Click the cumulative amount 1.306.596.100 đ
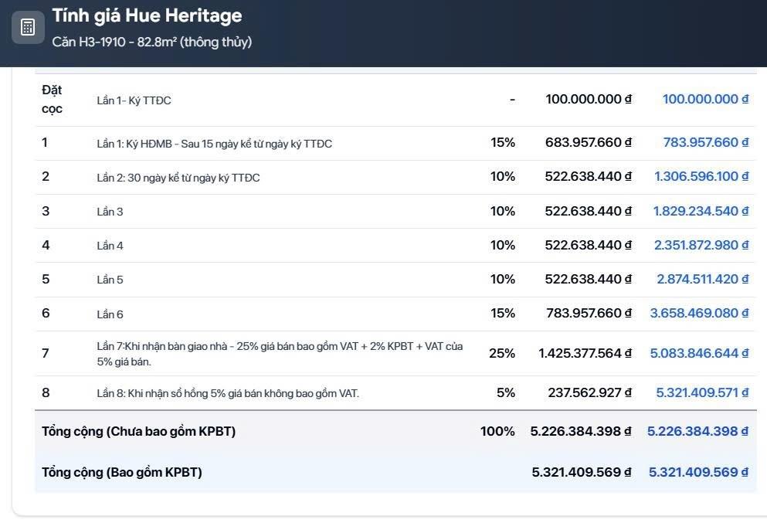 pyautogui.click(x=701, y=177)
